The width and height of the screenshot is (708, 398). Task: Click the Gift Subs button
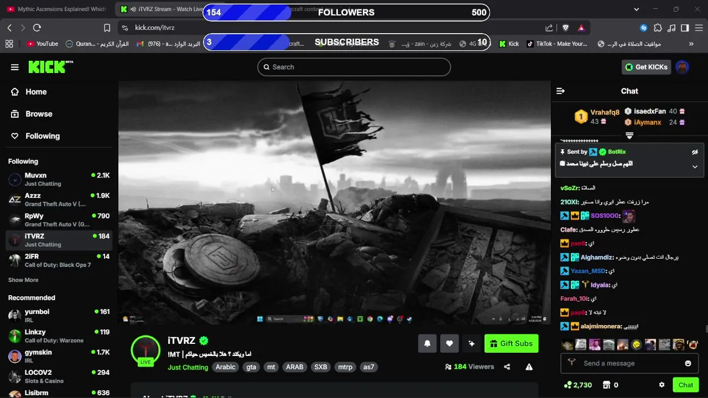coord(511,343)
